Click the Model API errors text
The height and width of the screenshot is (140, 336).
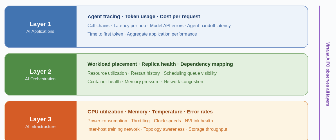[167, 25]
